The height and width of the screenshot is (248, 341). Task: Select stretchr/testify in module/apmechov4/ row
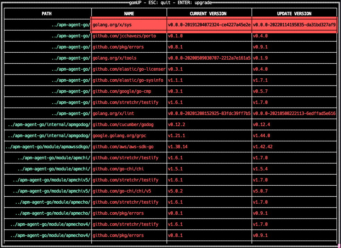126,224
